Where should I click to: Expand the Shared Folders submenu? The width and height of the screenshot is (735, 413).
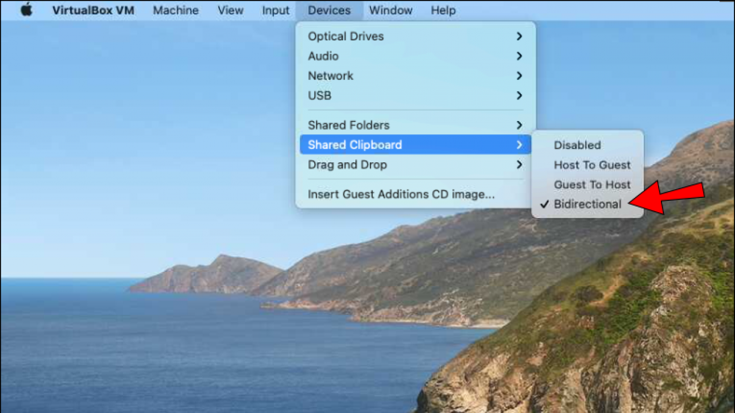pos(519,125)
